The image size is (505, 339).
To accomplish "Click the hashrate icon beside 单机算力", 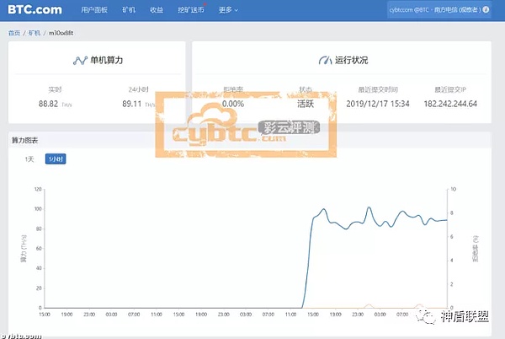I will (80, 61).
